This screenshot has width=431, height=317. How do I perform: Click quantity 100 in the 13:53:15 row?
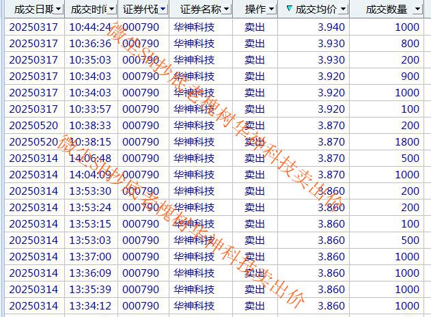(x=410, y=224)
